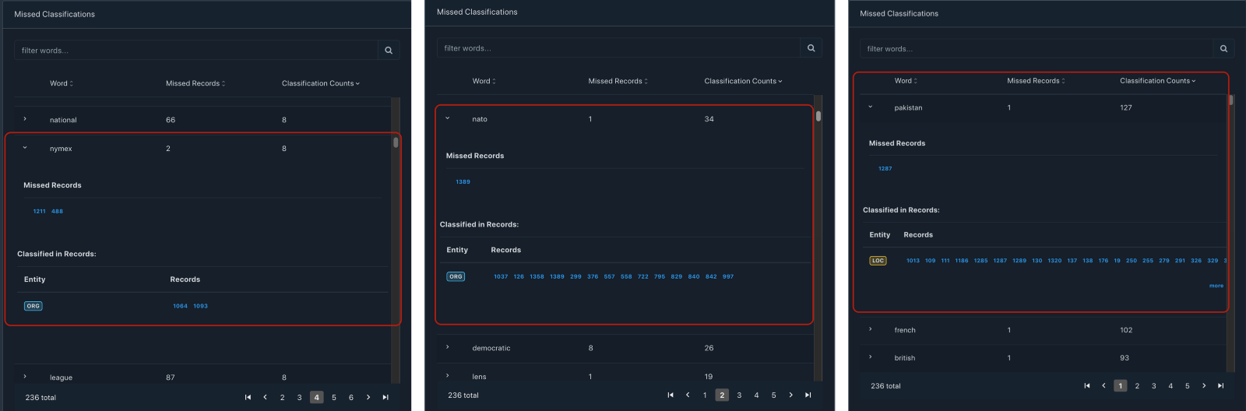Click the LOC entity badge under pakistan

pos(878,261)
